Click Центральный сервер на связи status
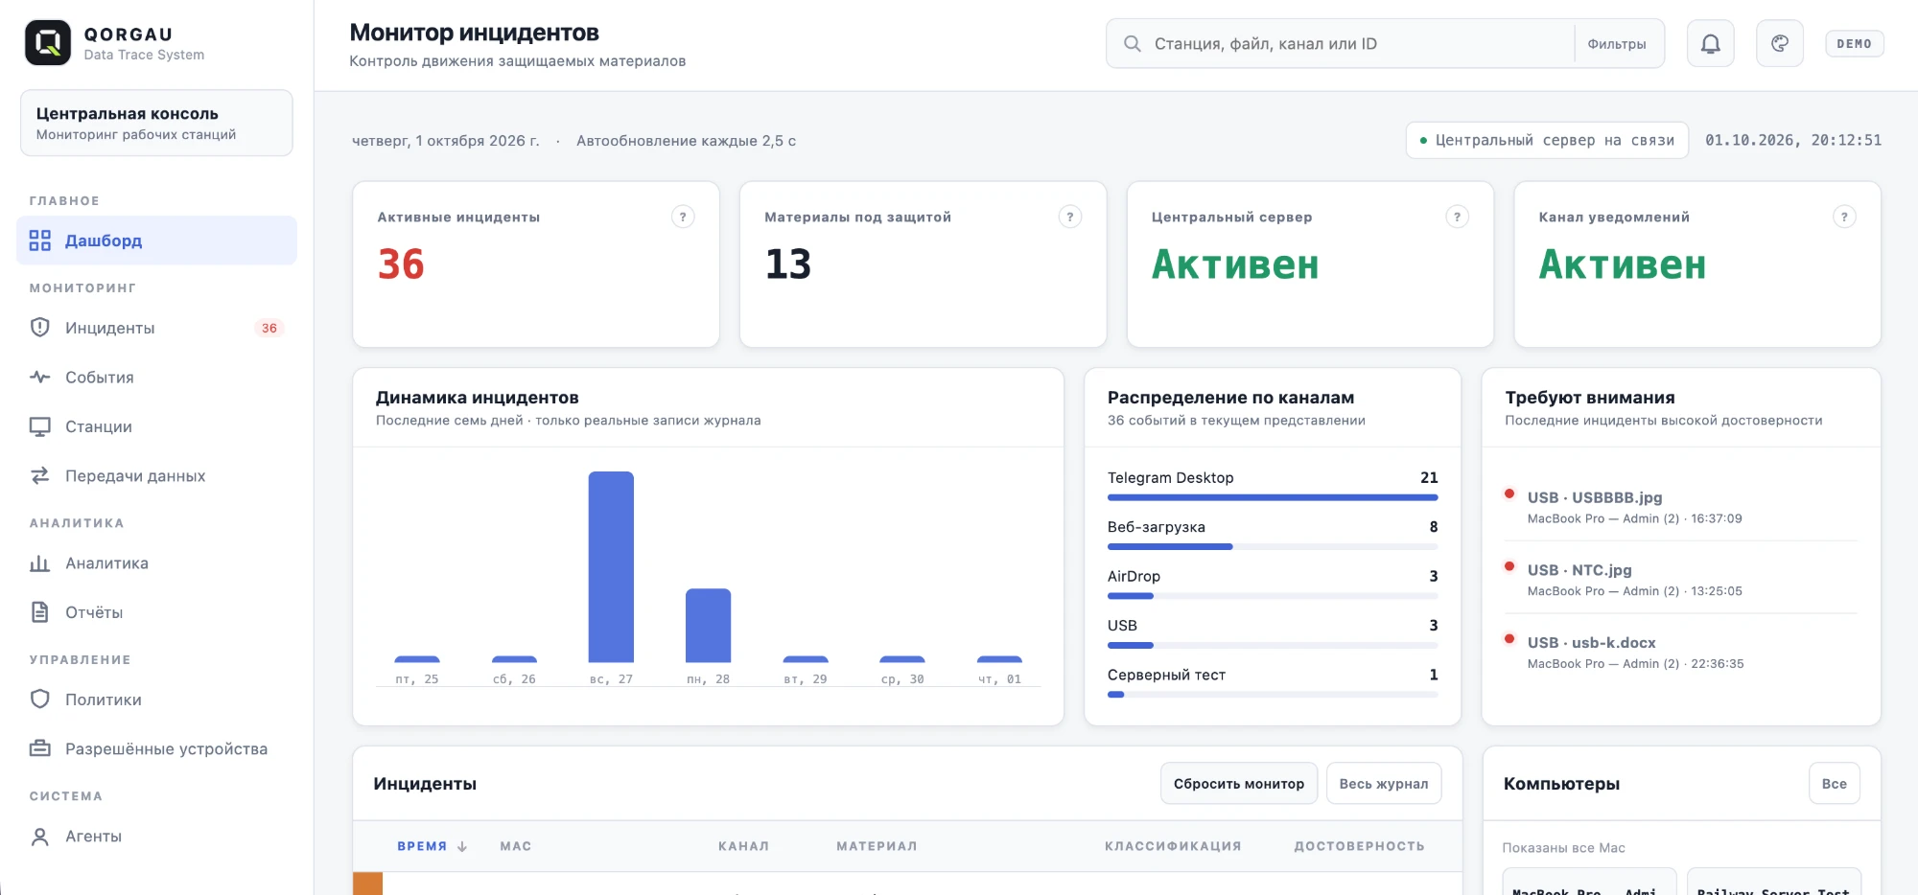Viewport: 1918px width, 895px height. [1547, 140]
